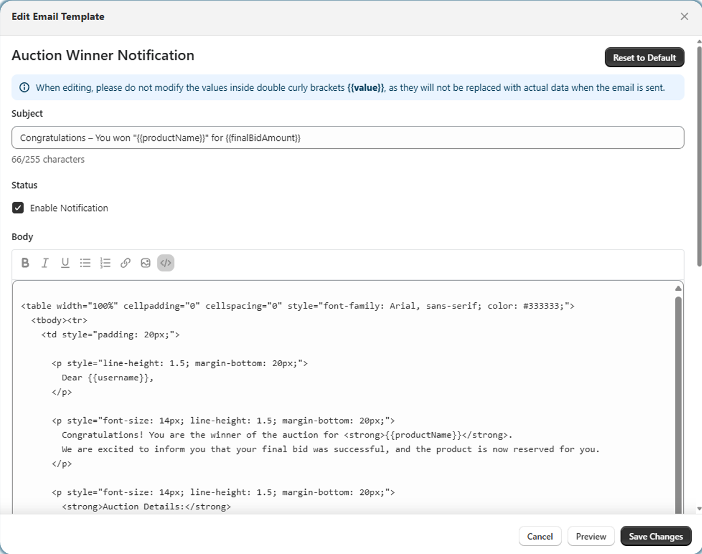This screenshot has height=554, width=702.
Task: Click the dialog scrollbar's down arrow
Action: 699,509
